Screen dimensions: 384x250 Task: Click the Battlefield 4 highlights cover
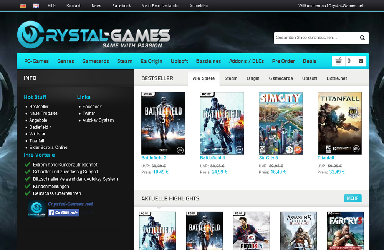(x=157, y=231)
